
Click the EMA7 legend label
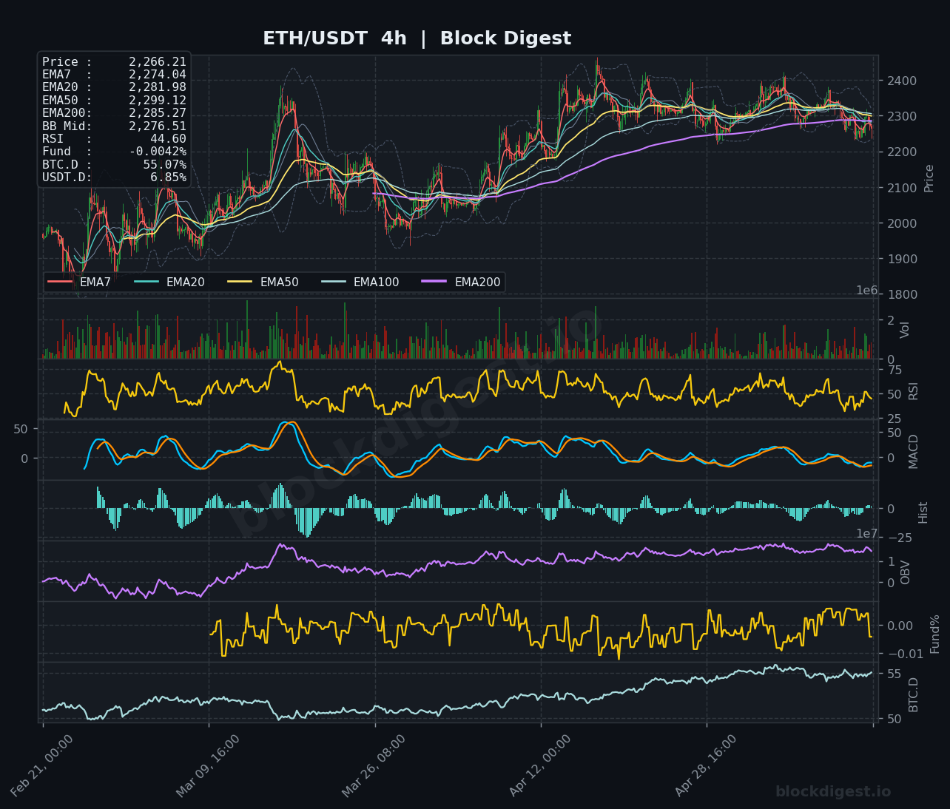tap(95, 282)
